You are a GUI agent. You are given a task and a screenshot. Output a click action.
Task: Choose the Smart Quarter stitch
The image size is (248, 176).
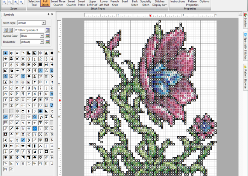71,3
